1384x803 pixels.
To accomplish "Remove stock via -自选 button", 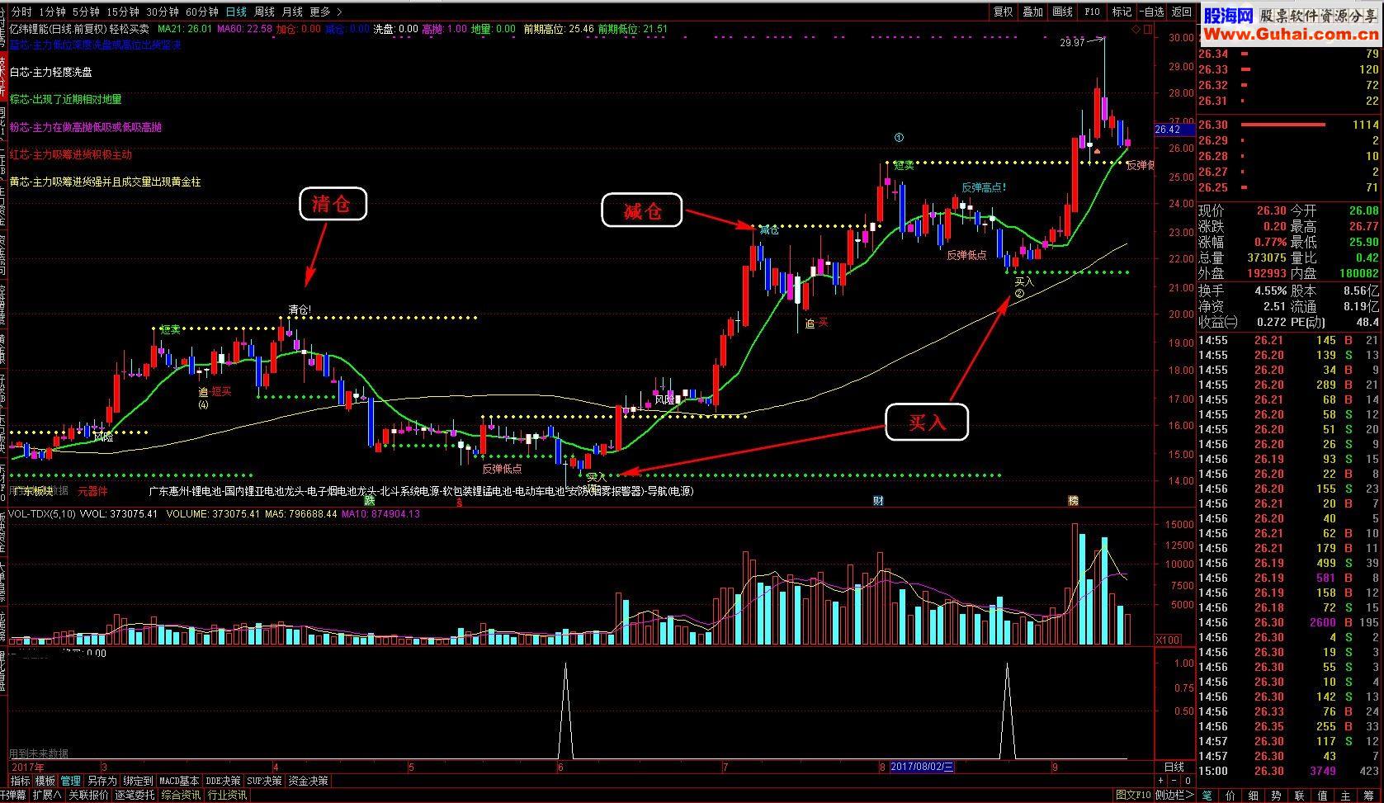I will click(x=1151, y=12).
